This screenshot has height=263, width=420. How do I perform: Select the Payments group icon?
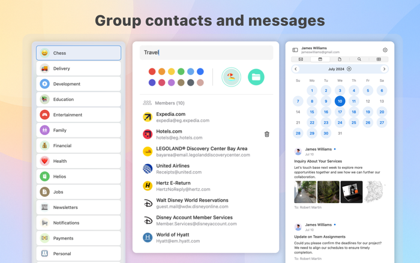45,238
